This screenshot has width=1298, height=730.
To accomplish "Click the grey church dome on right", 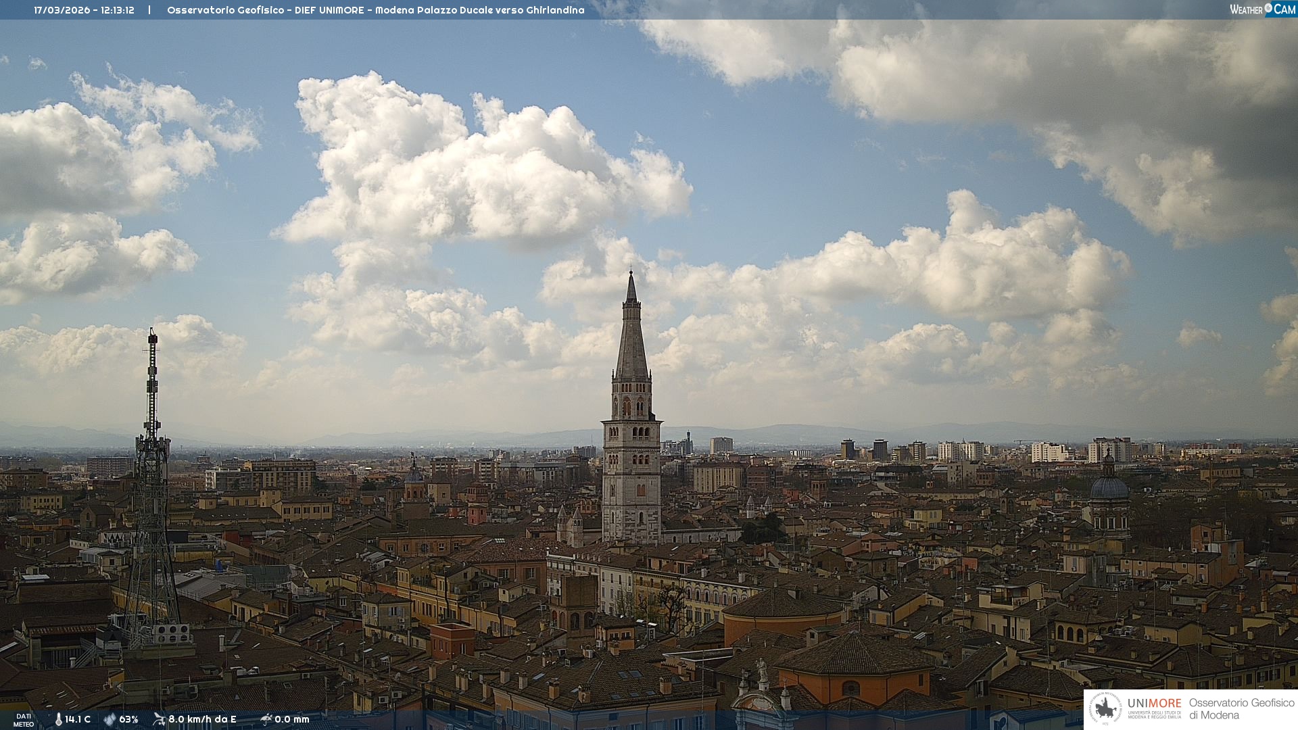I will click(x=1109, y=487).
